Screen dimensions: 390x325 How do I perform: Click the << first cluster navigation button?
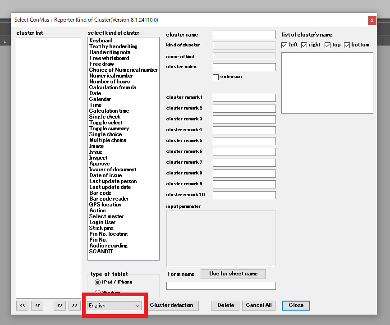coord(22,305)
